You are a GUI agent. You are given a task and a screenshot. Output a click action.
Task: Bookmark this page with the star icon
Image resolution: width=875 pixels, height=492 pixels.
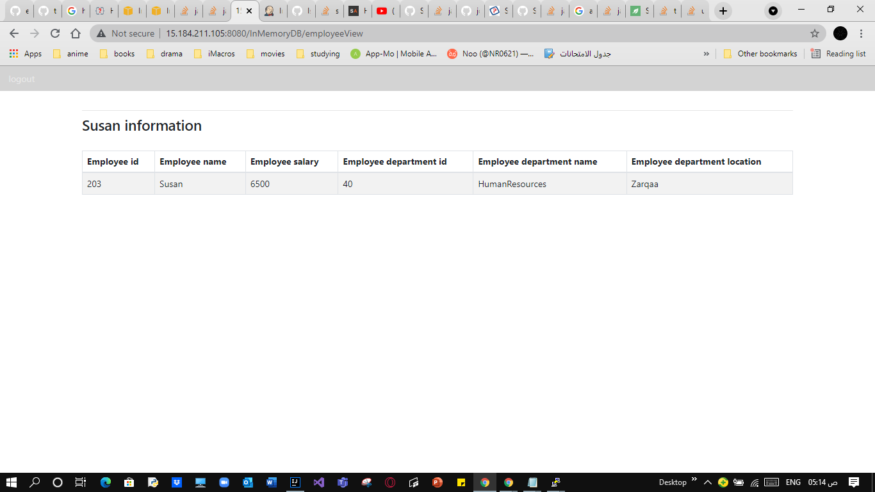(814, 33)
